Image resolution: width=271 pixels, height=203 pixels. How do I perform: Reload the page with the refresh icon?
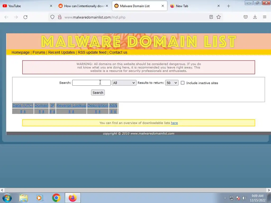tap(25, 17)
